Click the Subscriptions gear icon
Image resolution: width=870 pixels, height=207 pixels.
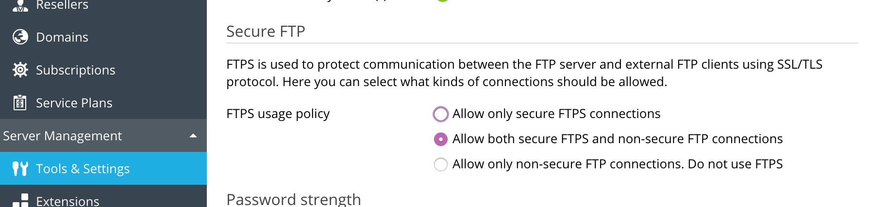(20, 70)
